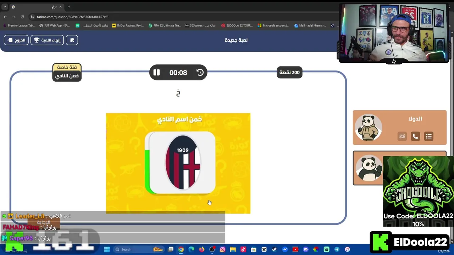
Task: Enlarge the 1909 club crest image
Action: pos(183,163)
